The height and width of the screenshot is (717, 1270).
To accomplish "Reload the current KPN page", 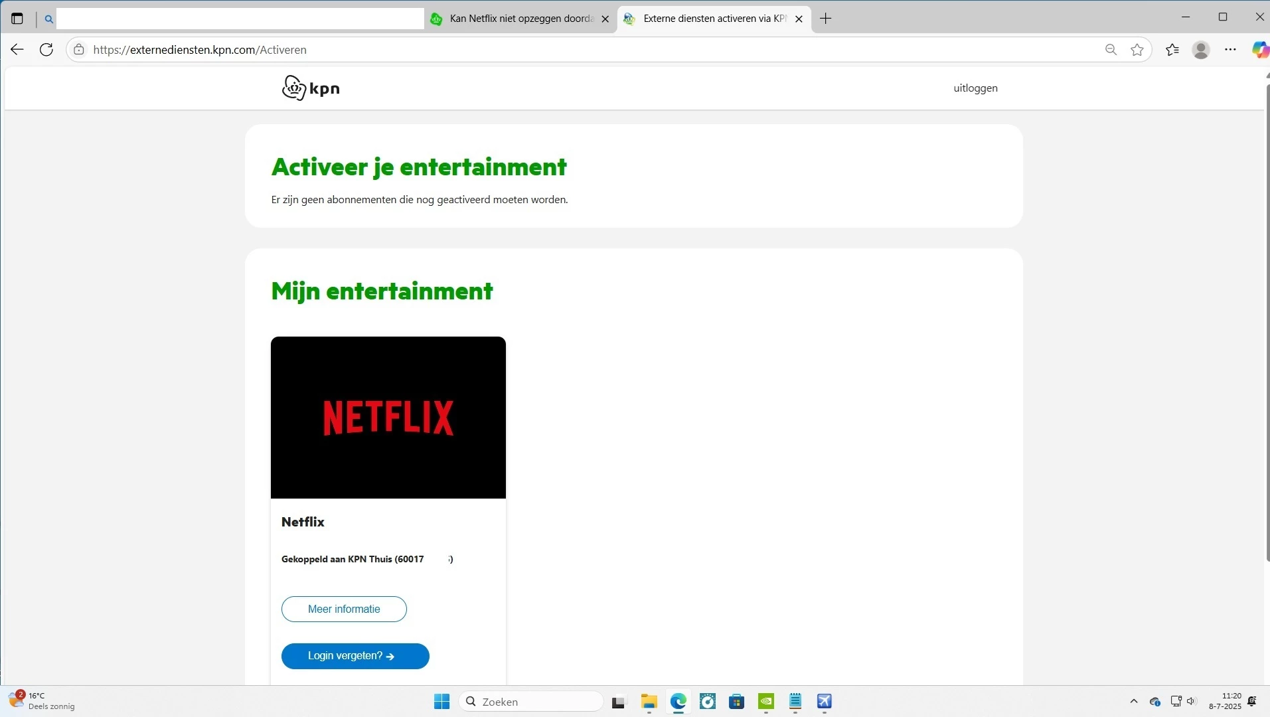I will 46,50.
